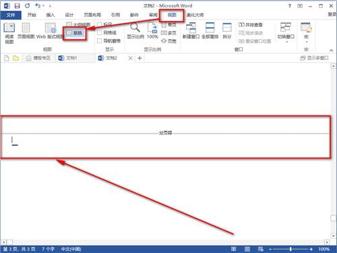Collapse the ribbon with chevron arrow
This screenshot has height=253, width=337.
[x=331, y=50]
